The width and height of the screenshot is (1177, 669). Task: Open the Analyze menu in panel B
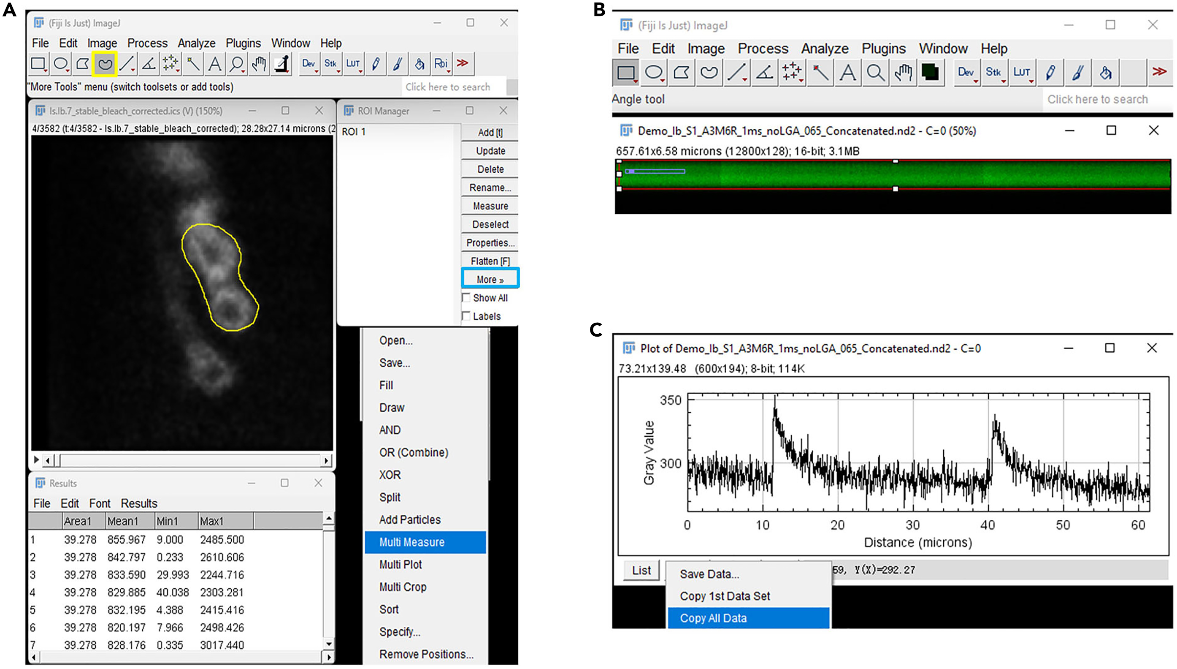point(825,49)
